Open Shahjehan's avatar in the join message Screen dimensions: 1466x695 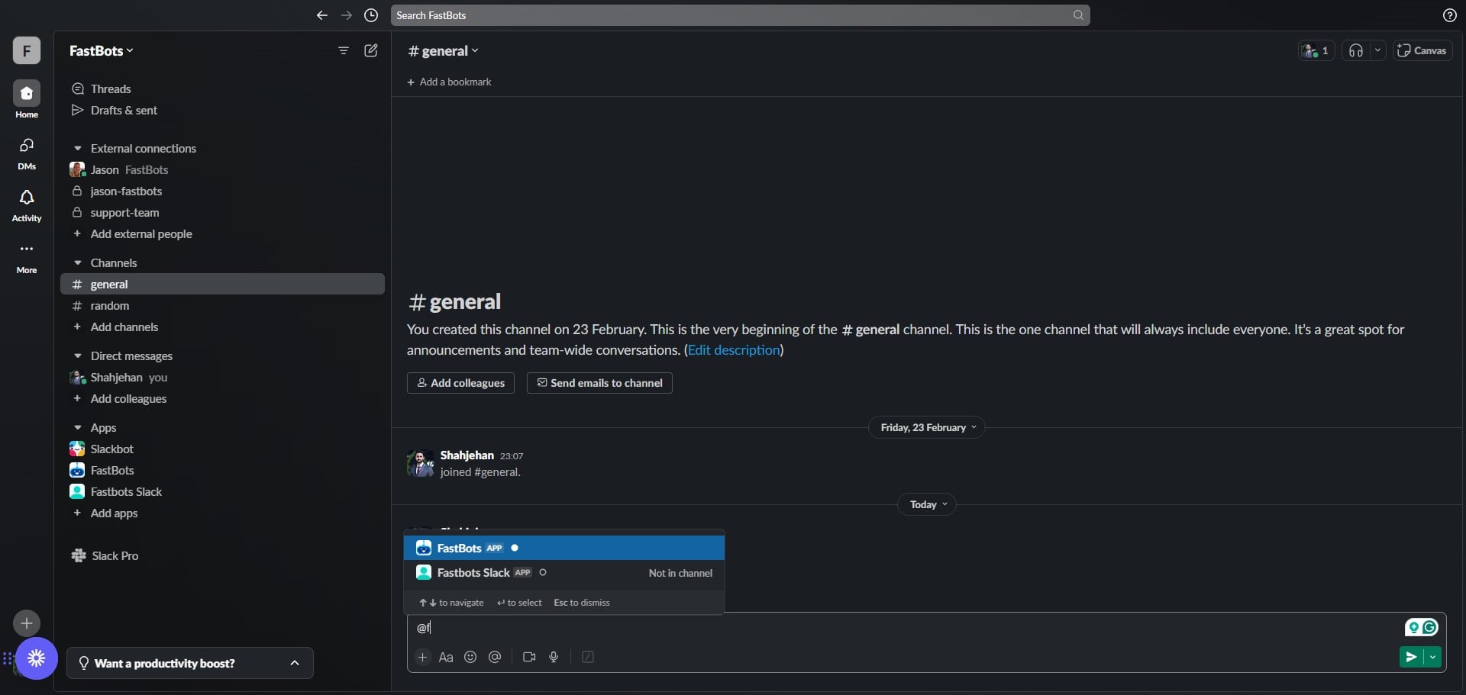coord(420,463)
